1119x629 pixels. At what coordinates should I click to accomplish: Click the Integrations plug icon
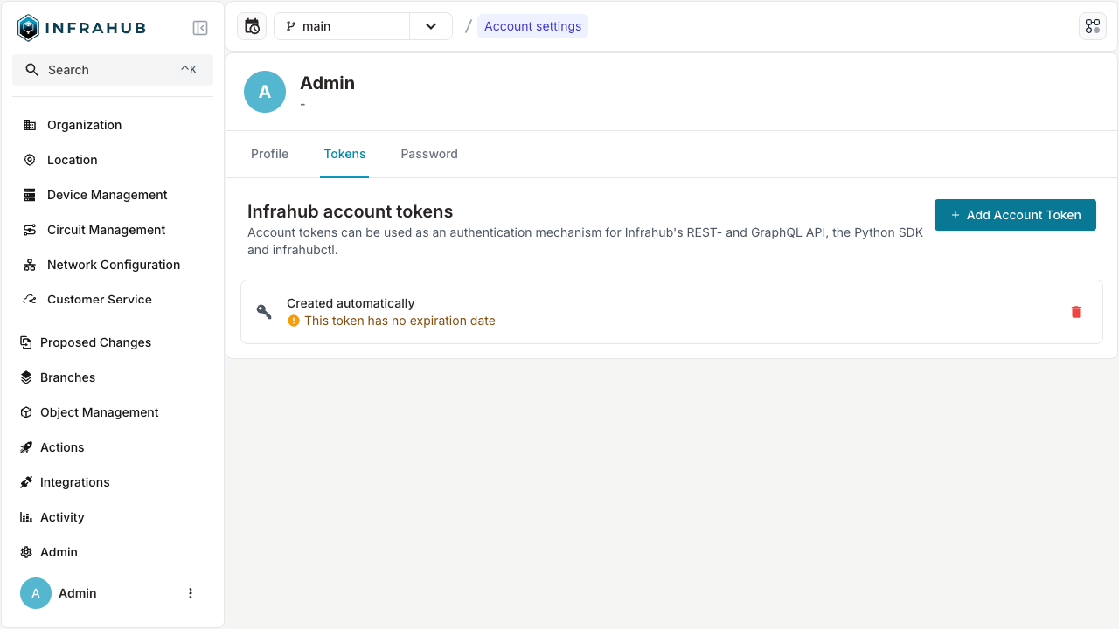pyautogui.click(x=26, y=482)
